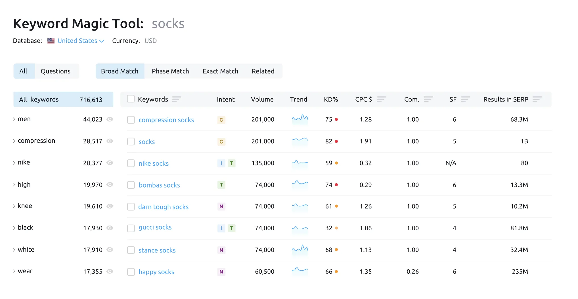Open the darn tough socks link

coord(163,207)
